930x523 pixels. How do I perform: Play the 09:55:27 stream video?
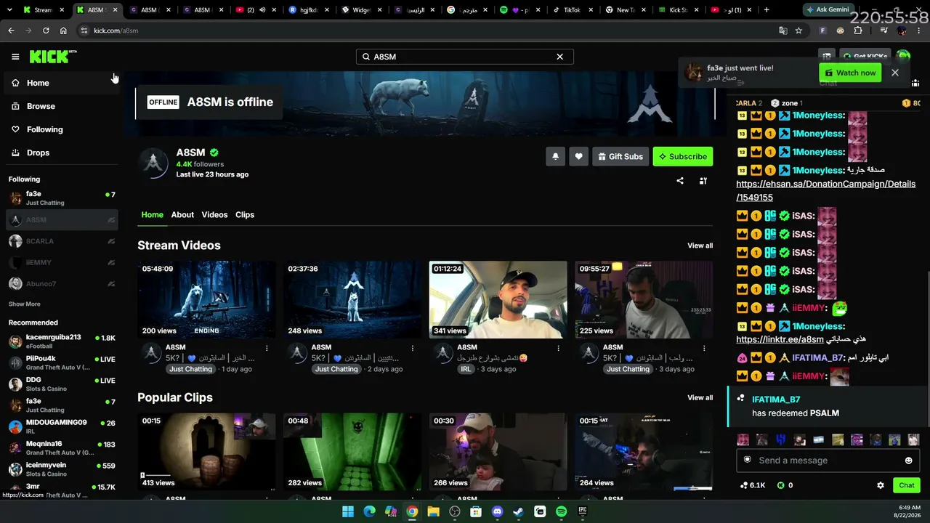[644, 300]
